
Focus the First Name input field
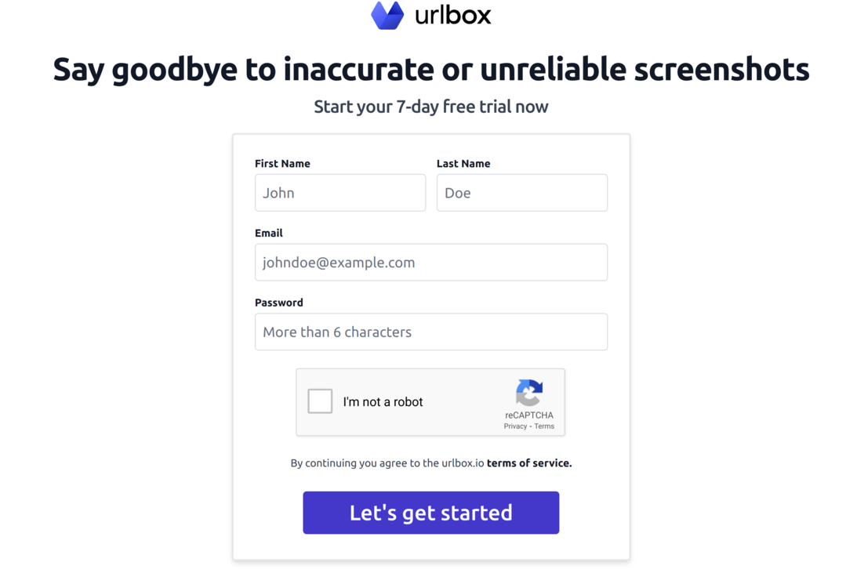pos(339,193)
